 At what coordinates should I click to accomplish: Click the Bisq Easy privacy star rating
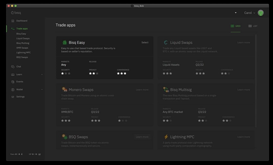(93, 74)
